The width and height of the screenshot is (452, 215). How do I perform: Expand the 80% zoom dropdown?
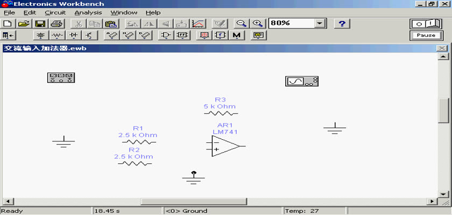click(x=319, y=24)
